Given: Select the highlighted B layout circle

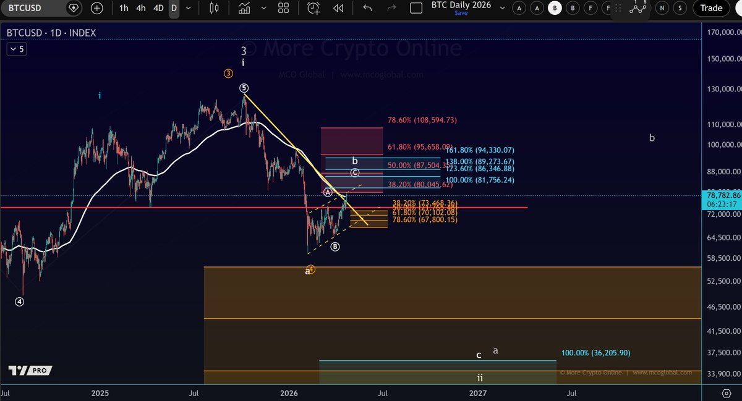Looking at the screenshot, I should click(554, 8).
